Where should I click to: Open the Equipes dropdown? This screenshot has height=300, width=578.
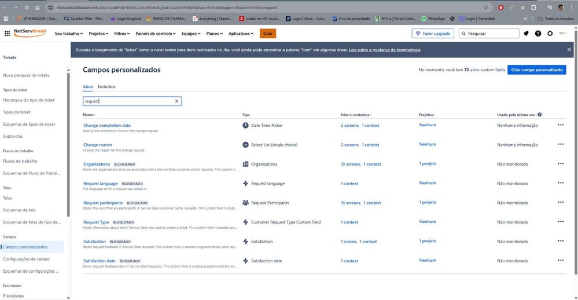pos(191,34)
